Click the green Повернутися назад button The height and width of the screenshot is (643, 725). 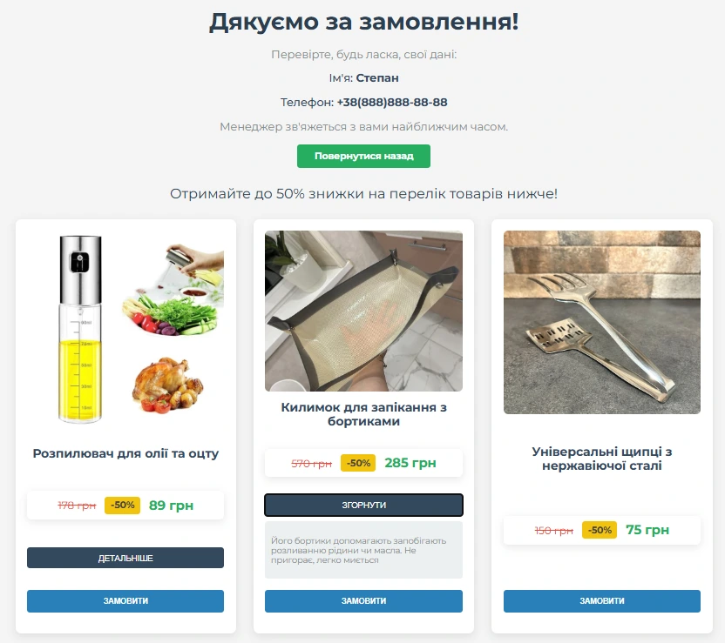coord(363,156)
